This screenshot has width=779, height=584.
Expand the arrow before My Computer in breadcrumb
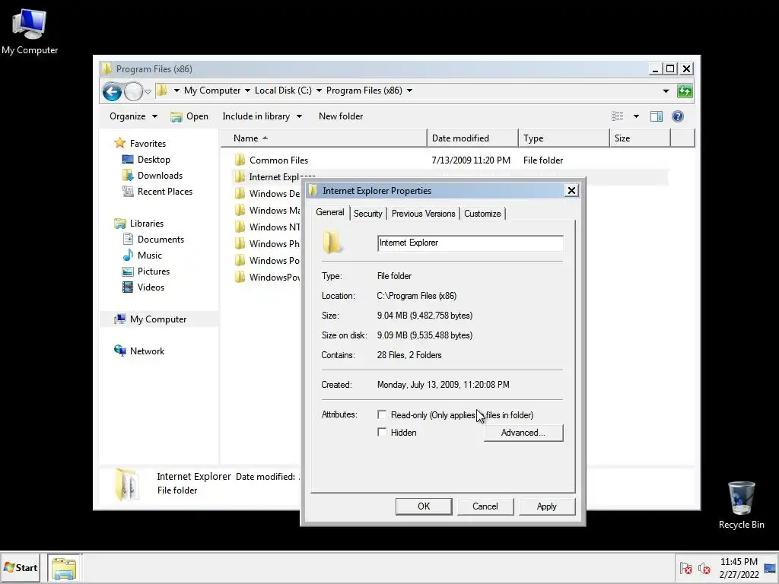tap(176, 90)
